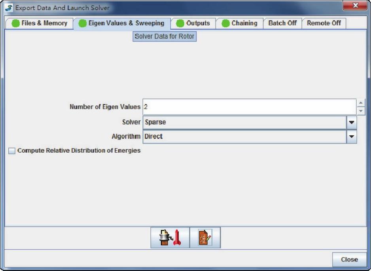Click the export and launch solver rocket icon
The height and width of the screenshot is (271, 371).
[x=170, y=237]
